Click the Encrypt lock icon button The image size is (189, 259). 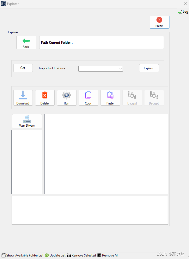(132, 98)
